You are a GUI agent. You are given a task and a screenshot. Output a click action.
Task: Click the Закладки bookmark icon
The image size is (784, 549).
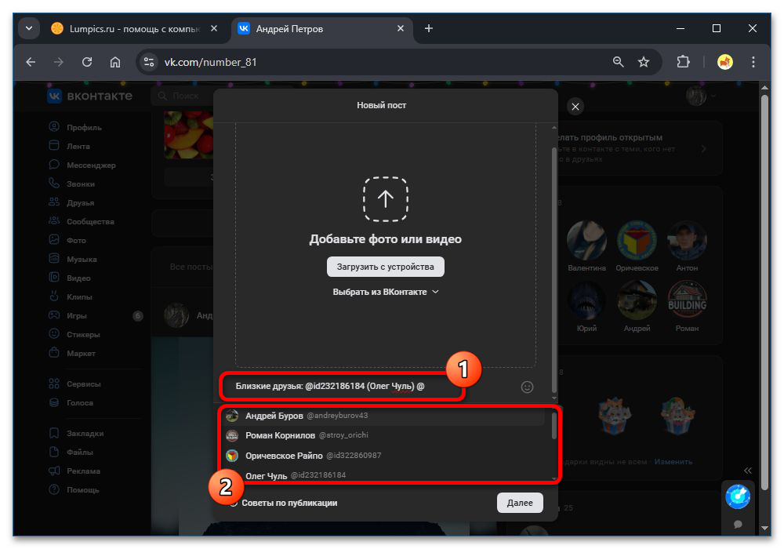point(54,433)
